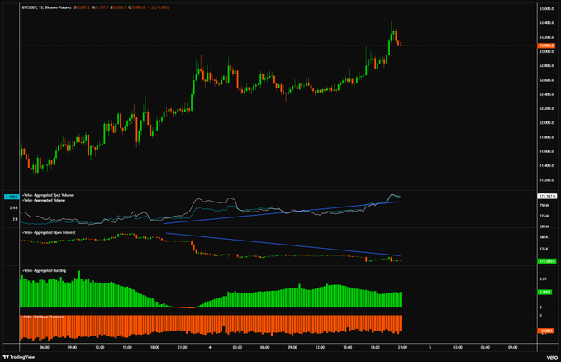Click the 61,200.0 price axis label
The width and height of the screenshot is (561, 362).
546,180
